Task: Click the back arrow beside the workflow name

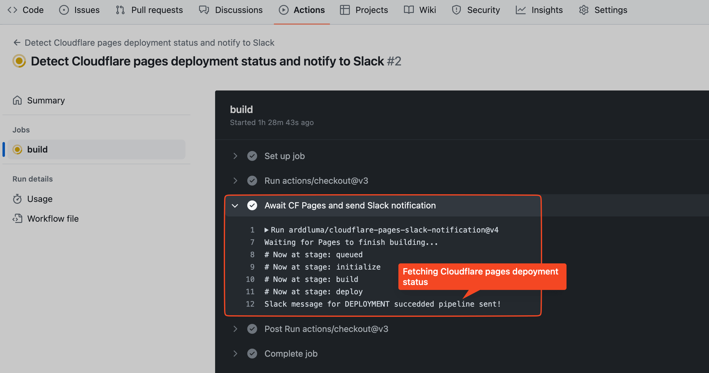Action: pos(17,43)
